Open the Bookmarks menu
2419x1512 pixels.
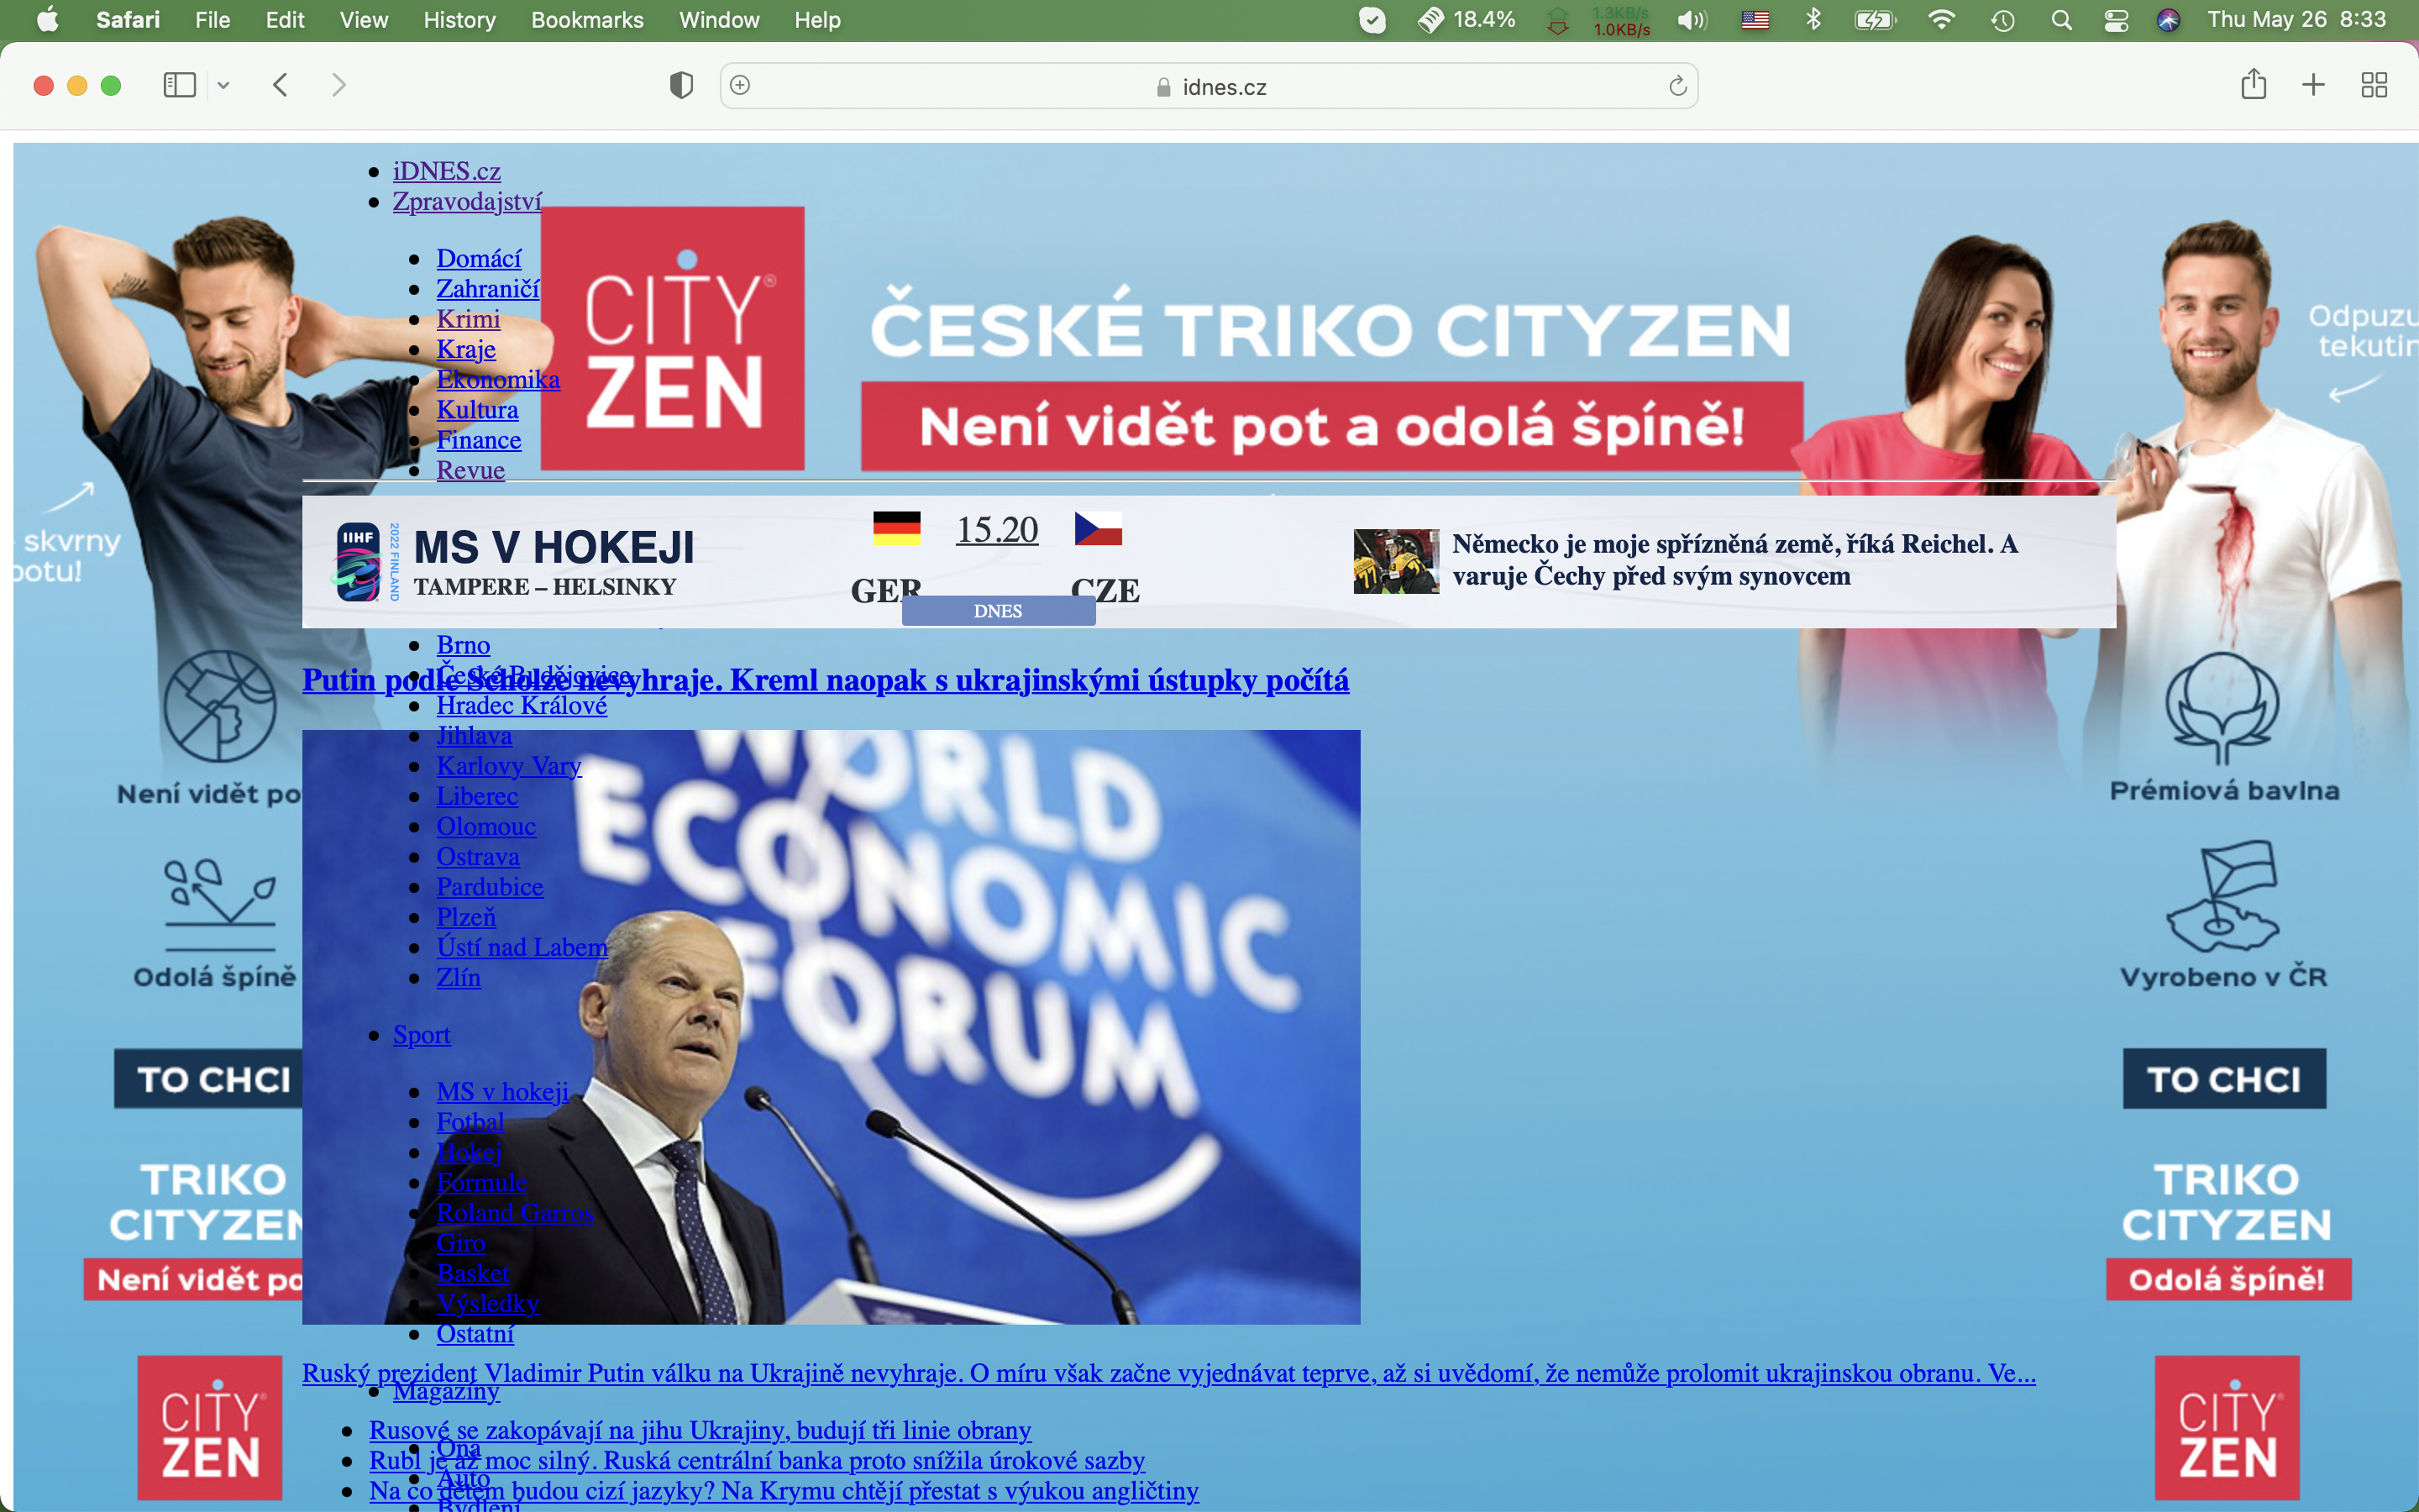click(x=587, y=20)
